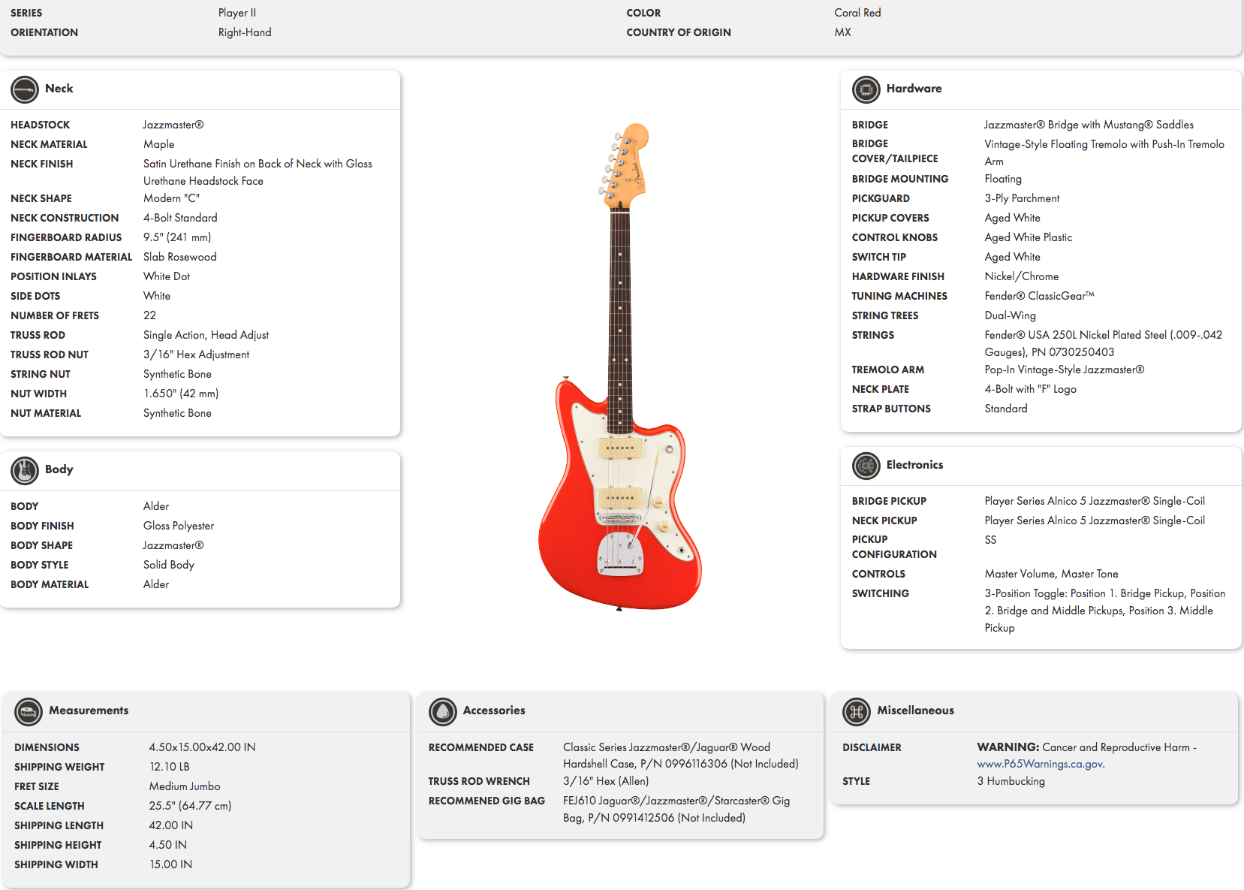Image resolution: width=1244 pixels, height=890 pixels.
Task: Click the Hardware section heading
Action: (x=914, y=89)
